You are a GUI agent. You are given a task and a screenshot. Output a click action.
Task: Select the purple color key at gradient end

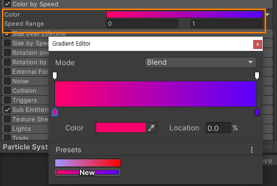[x=257, y=112]
